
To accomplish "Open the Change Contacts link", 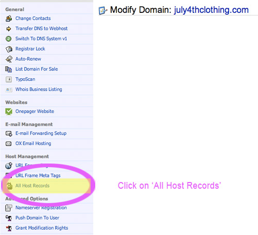I will pyautogui.click(x=33, y=19).
